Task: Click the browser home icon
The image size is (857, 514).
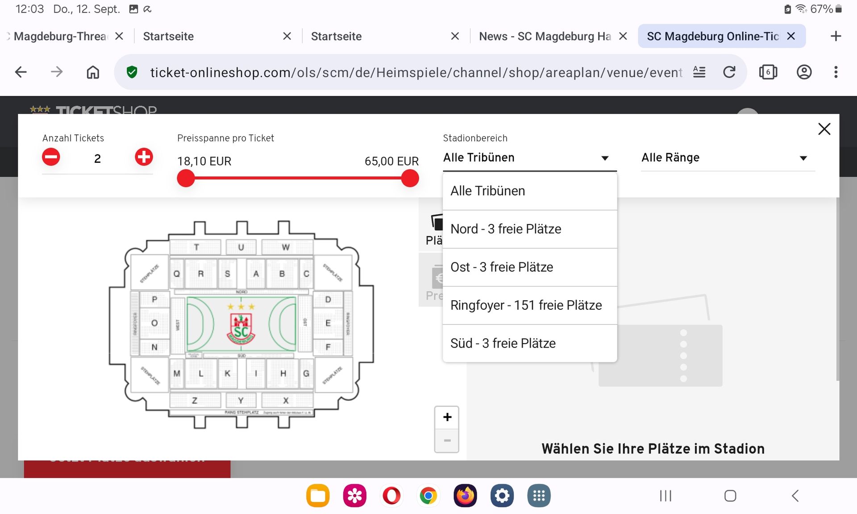Action: 93,72
